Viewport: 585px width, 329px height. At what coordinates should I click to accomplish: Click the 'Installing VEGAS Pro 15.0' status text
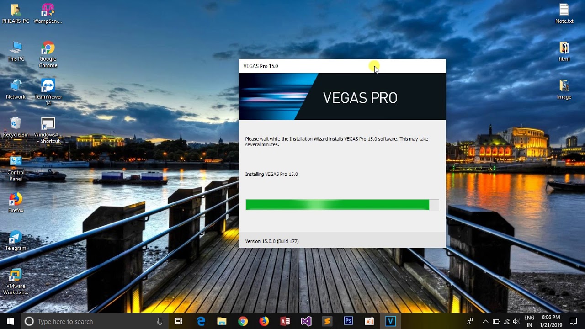[271, 174]
